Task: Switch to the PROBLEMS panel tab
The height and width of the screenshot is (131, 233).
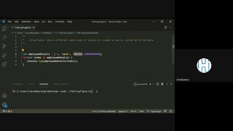Action: [x=18, y=84]
